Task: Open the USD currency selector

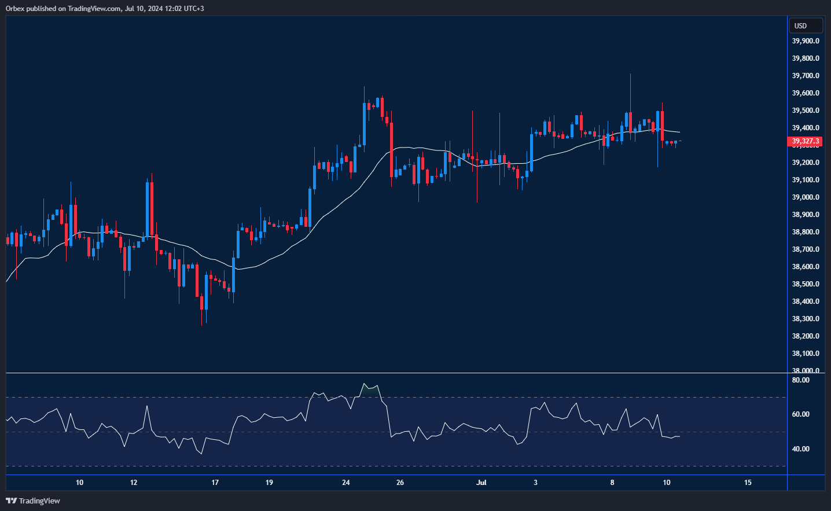Action: 805,25
